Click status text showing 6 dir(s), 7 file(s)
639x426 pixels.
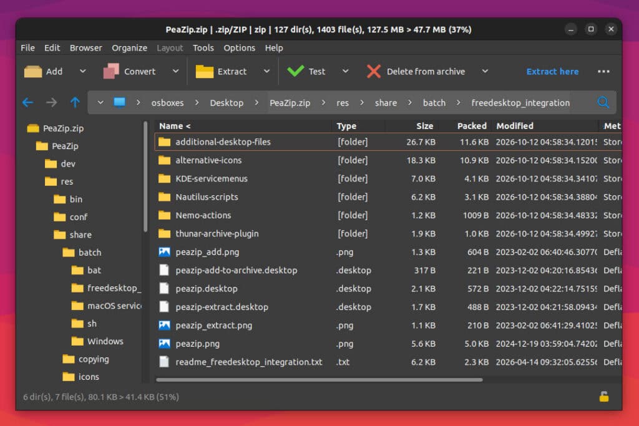click(x=100, y=397)
